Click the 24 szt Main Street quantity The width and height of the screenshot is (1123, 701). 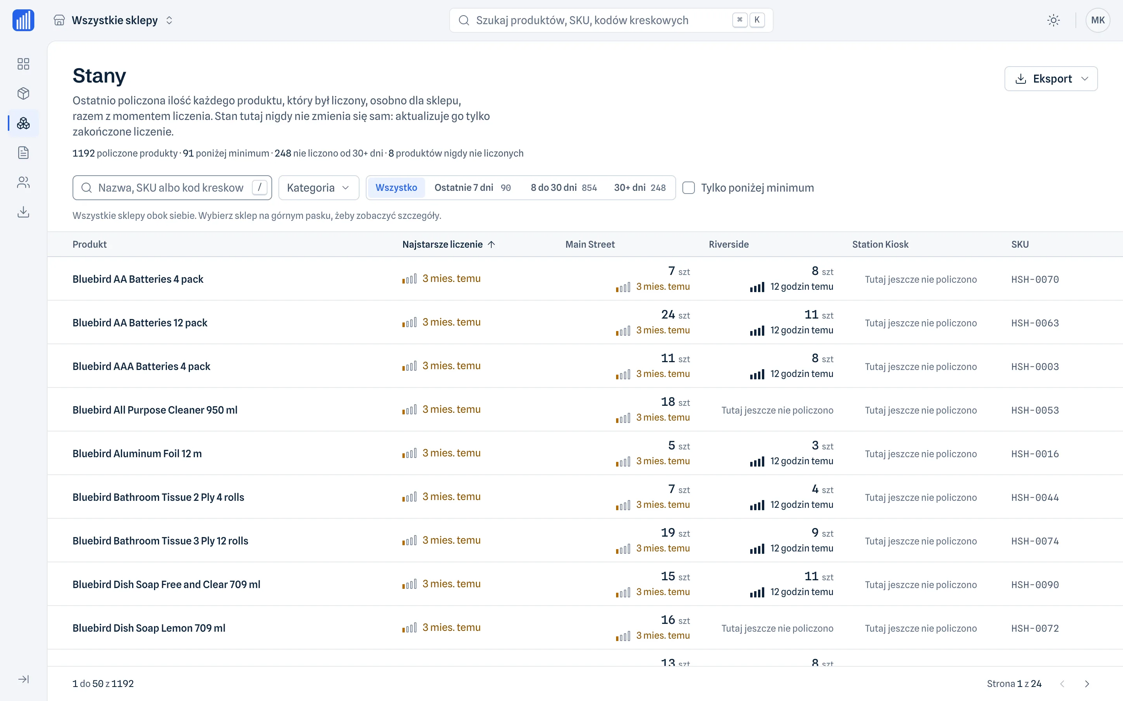tap(675, 315)
